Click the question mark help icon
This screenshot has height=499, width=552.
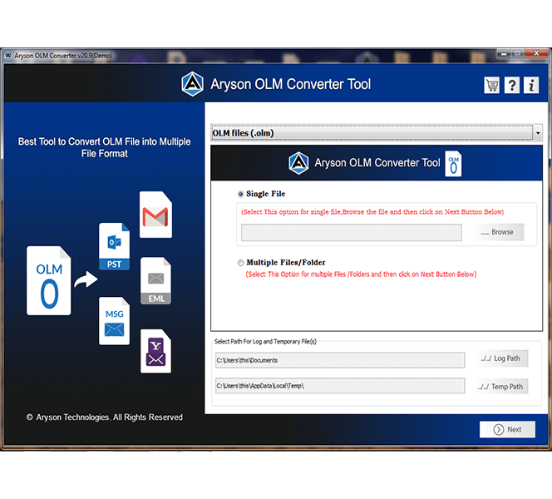[511, 85]
